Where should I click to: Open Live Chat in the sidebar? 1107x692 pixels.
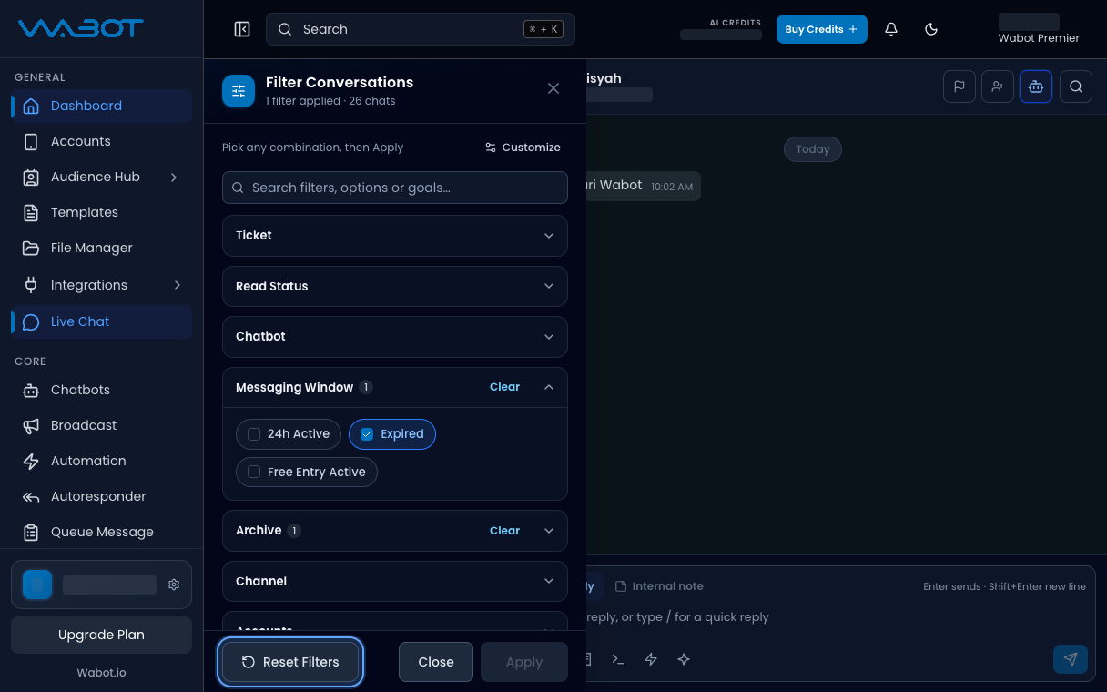(101, 321)
